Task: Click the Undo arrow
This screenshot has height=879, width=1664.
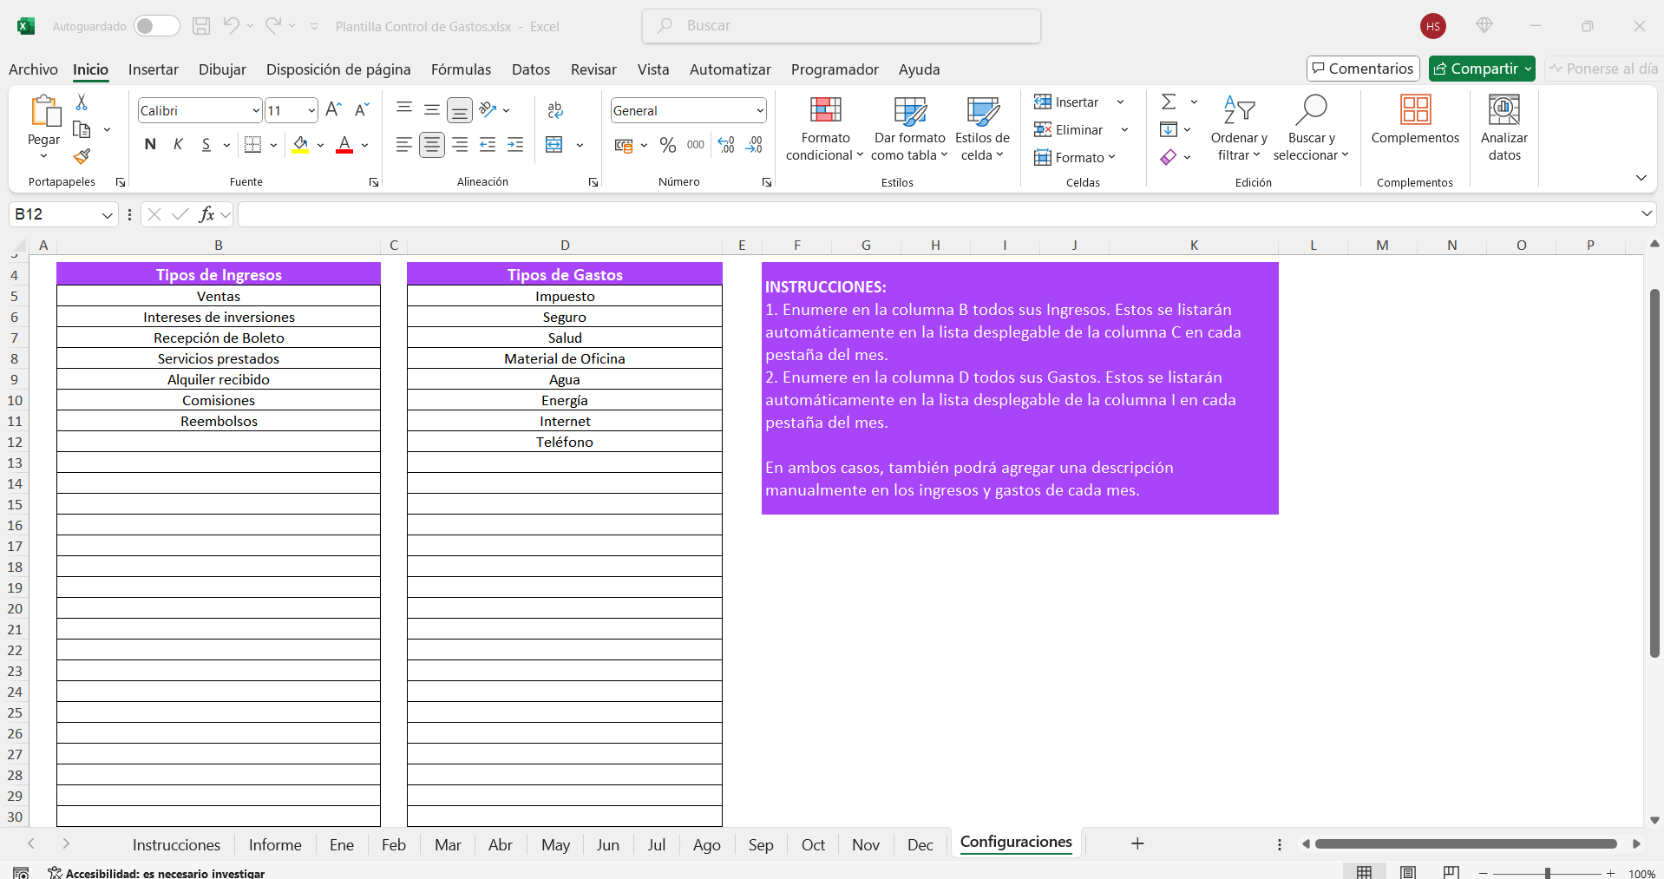Action: pos(231,25)
